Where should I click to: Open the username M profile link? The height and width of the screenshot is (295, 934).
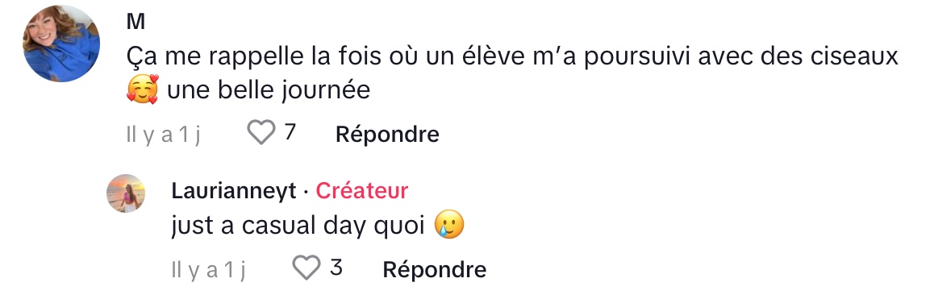136,22
